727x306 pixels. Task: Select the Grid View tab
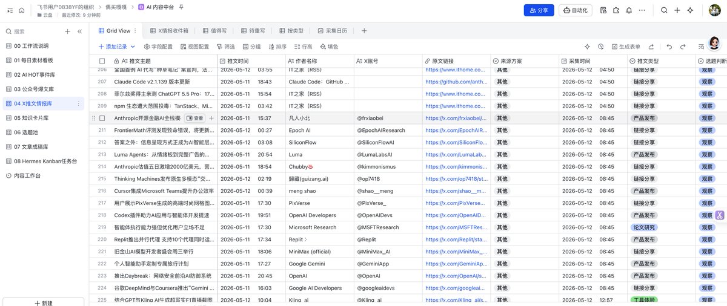tap(115, 31)
